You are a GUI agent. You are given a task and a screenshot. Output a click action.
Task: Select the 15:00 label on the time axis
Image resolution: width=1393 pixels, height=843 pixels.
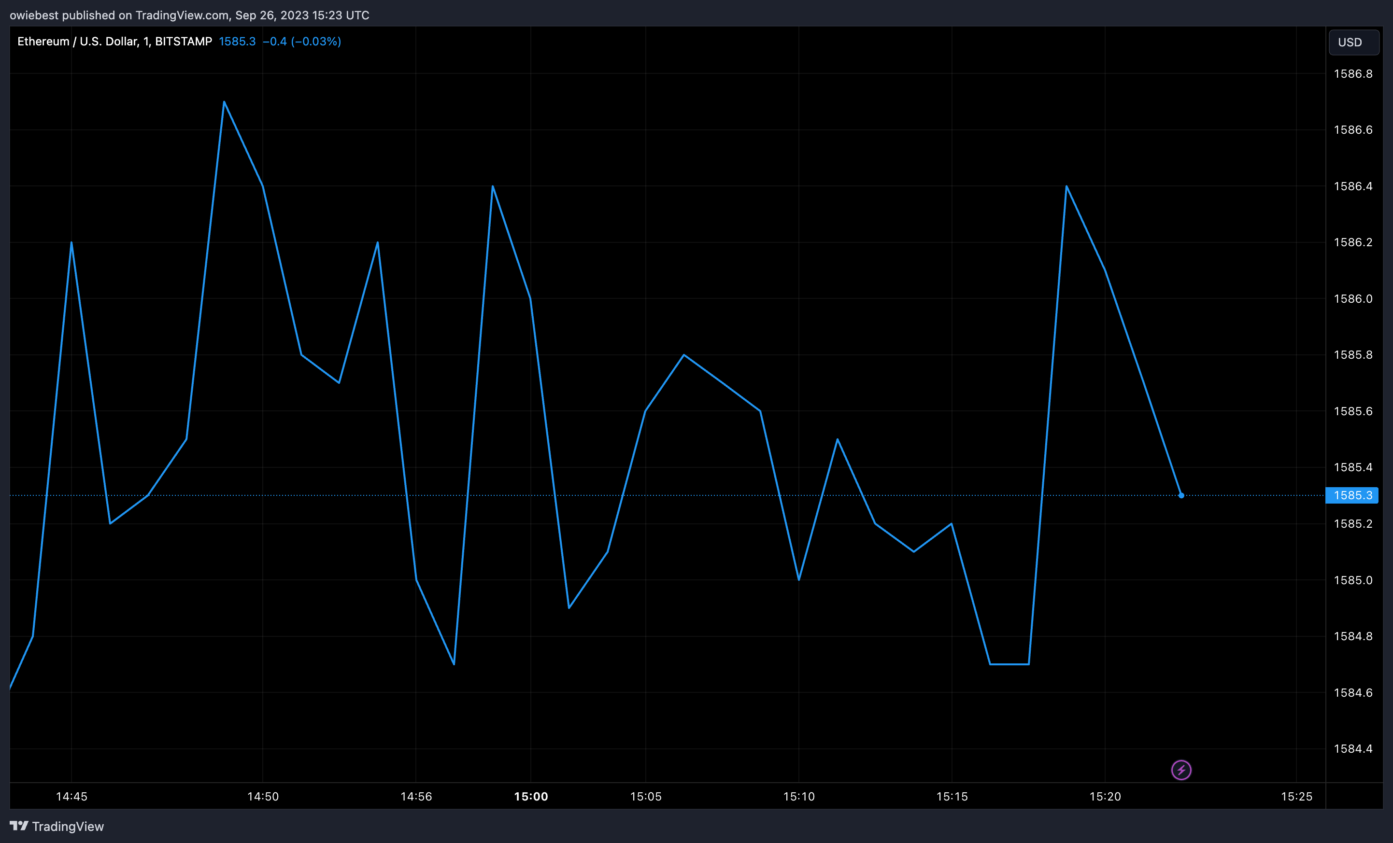tap(530, 796)
